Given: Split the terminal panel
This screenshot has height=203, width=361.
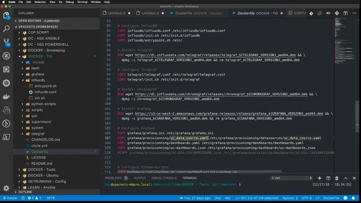Looking at the screenshot, I should coord(328,178).
